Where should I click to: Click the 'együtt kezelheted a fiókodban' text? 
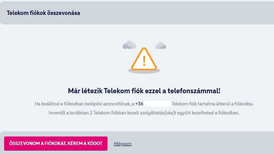click(x=208, y=113)
